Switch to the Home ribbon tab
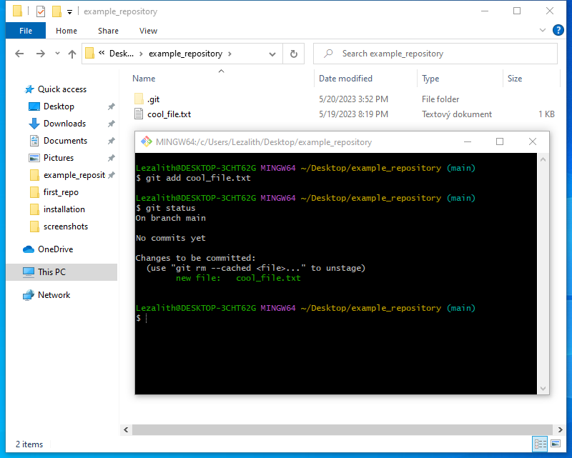This screenshot has width=572, height=458. coord(66,31)
